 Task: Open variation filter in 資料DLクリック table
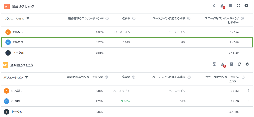(x=27, y=78)
